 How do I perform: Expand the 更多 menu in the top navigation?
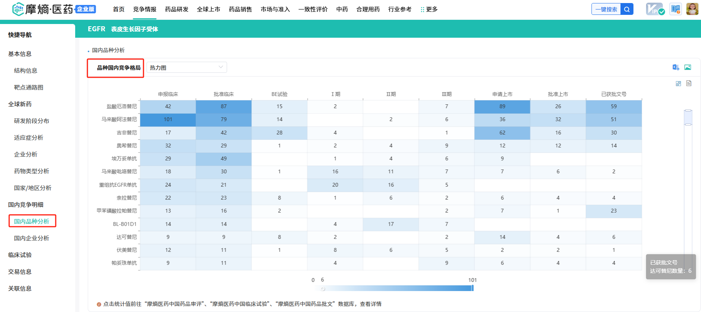[x=429, y=10]
